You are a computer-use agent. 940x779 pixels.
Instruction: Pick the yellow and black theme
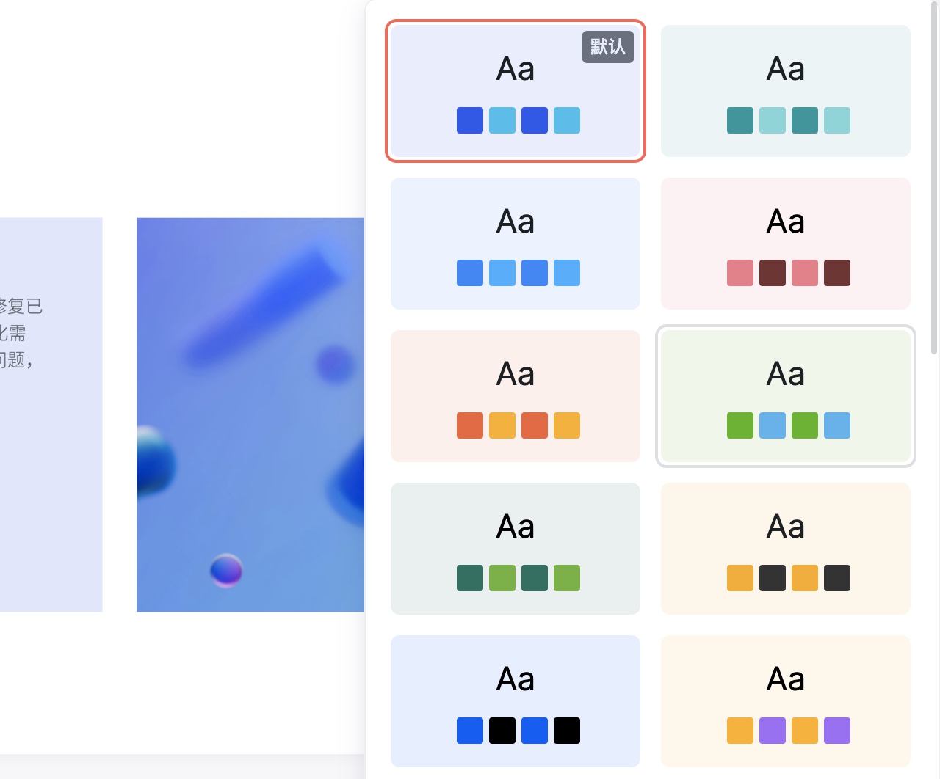(785, 549)
